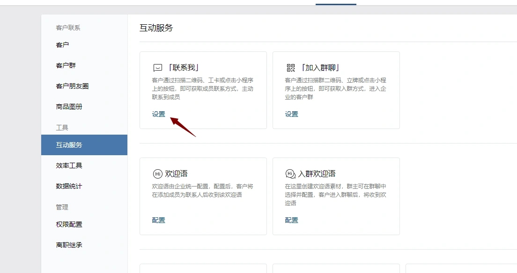517x273 pixels.
Task: Click the 欢迎语 card description text
Action: tap(202, 191)
